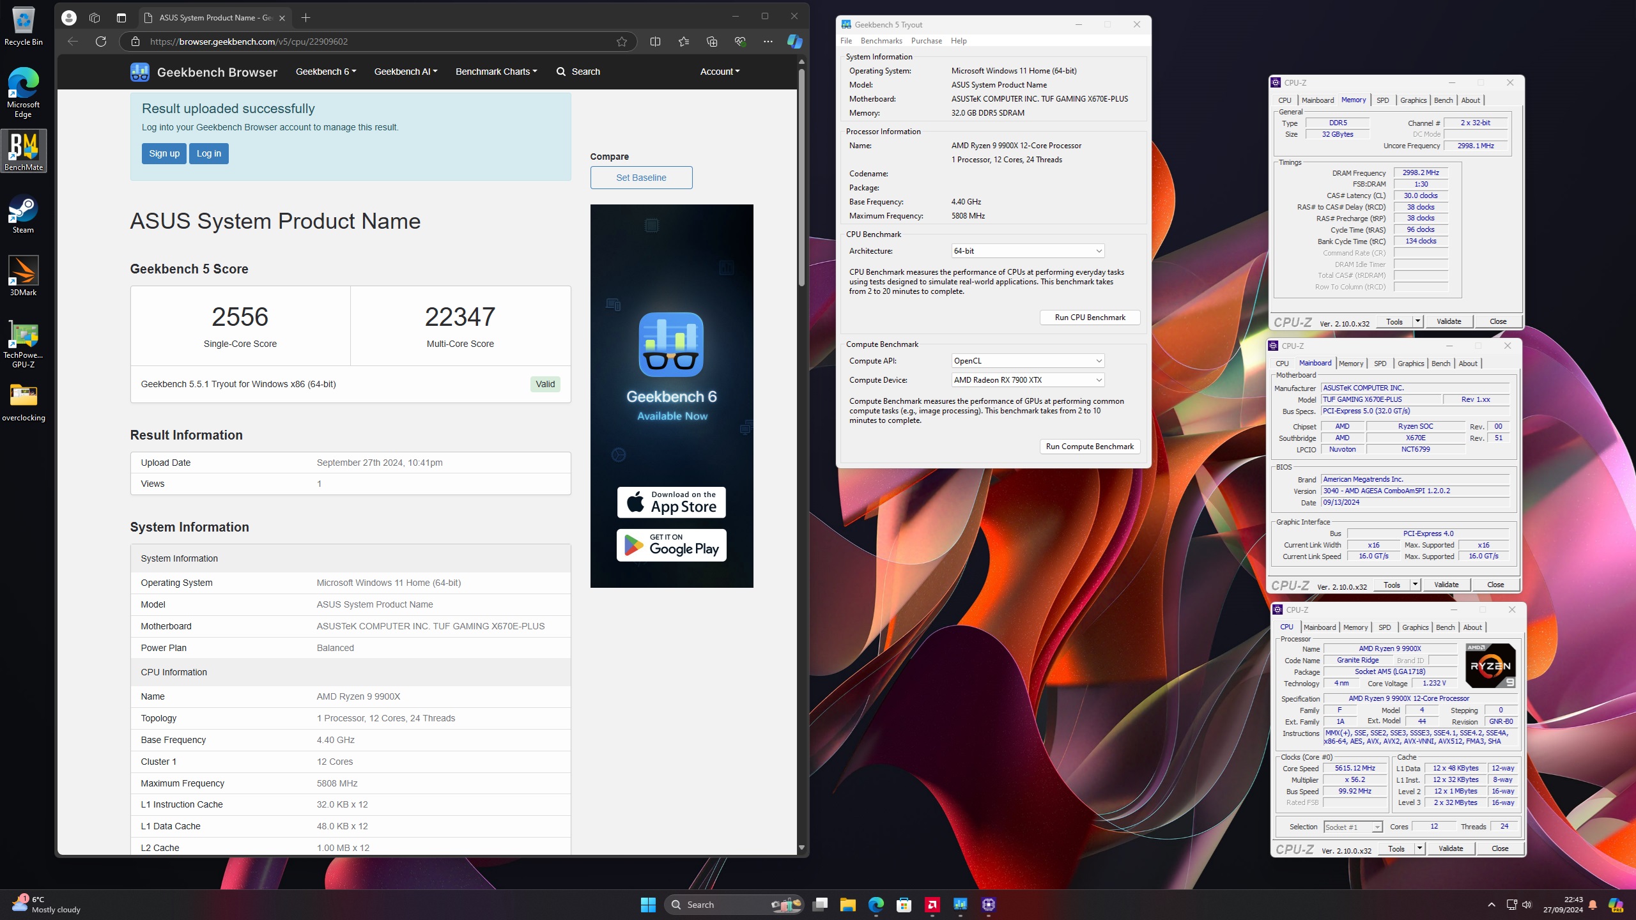Open Edge settings and more menu

coord(768,42)
